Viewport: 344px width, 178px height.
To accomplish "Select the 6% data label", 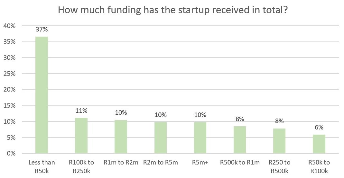I will pyautogui.click(x=319, y=128).
